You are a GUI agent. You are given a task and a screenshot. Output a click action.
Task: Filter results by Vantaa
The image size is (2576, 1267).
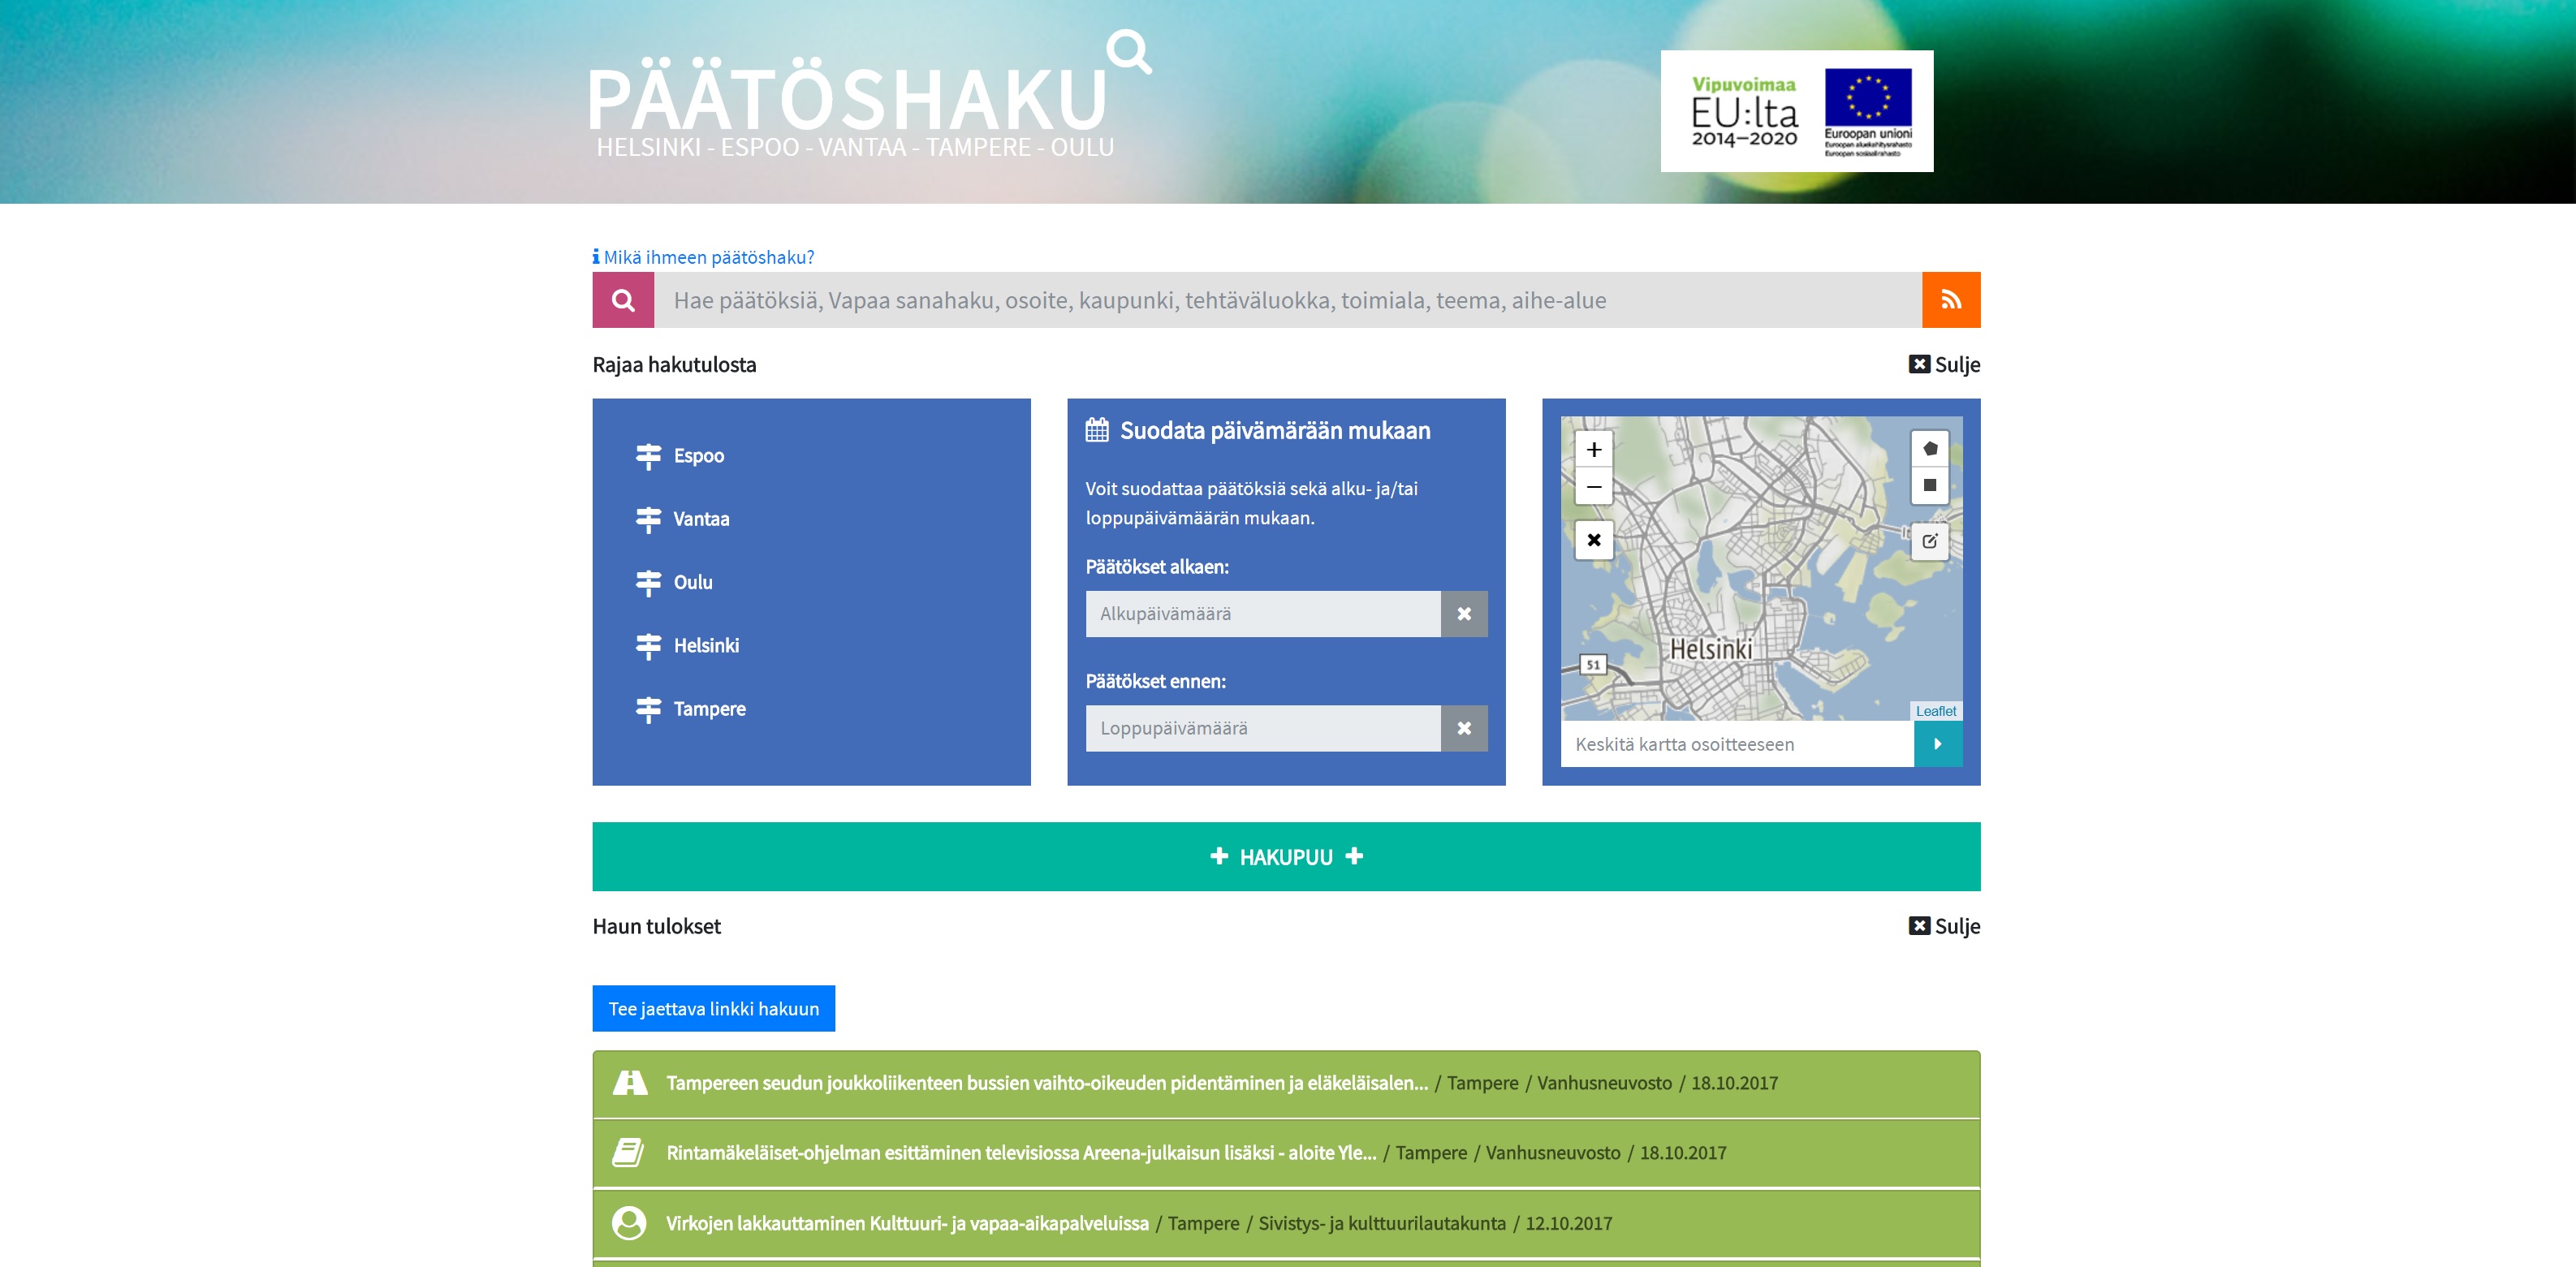701,519
